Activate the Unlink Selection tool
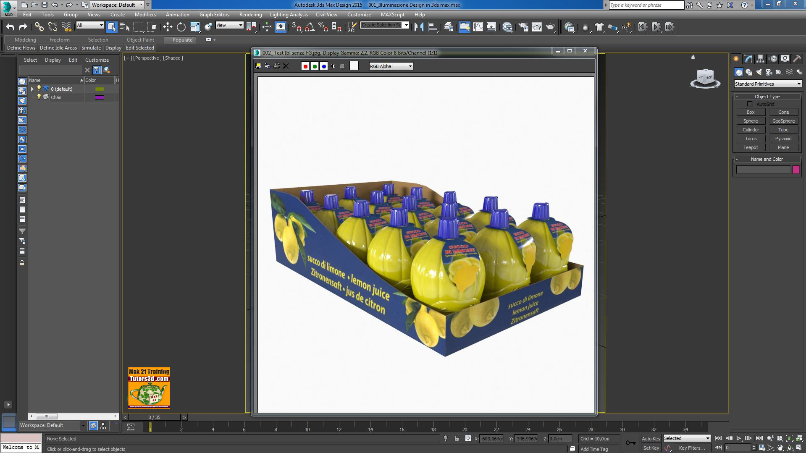806x453 pixels. [x=53, y=27]
